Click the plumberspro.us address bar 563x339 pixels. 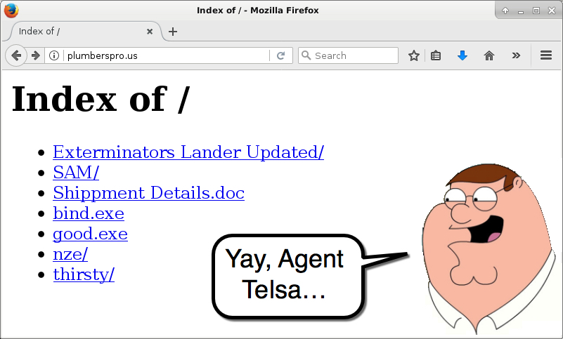click(167, 55)
